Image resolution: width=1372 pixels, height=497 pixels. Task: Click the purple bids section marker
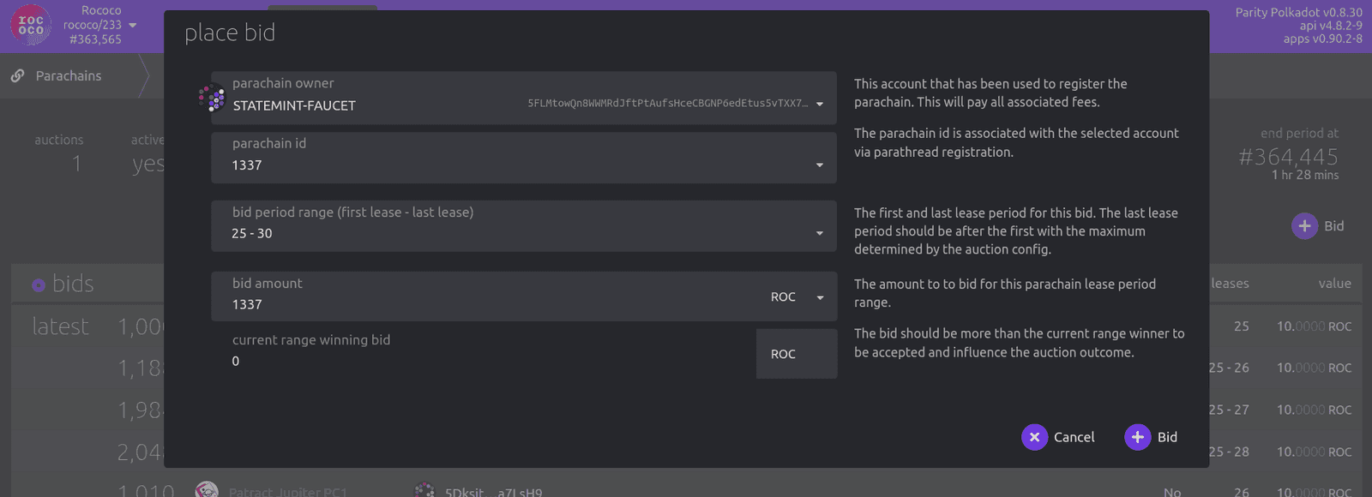click(39, 284)
